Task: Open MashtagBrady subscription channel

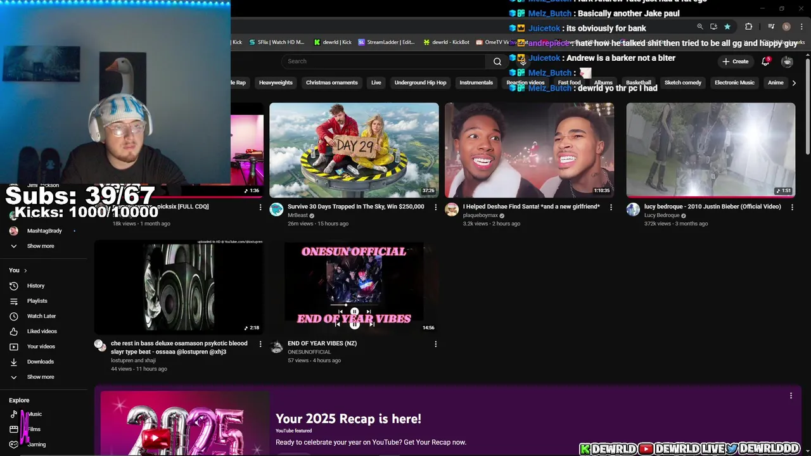Action: coord(44,231)
